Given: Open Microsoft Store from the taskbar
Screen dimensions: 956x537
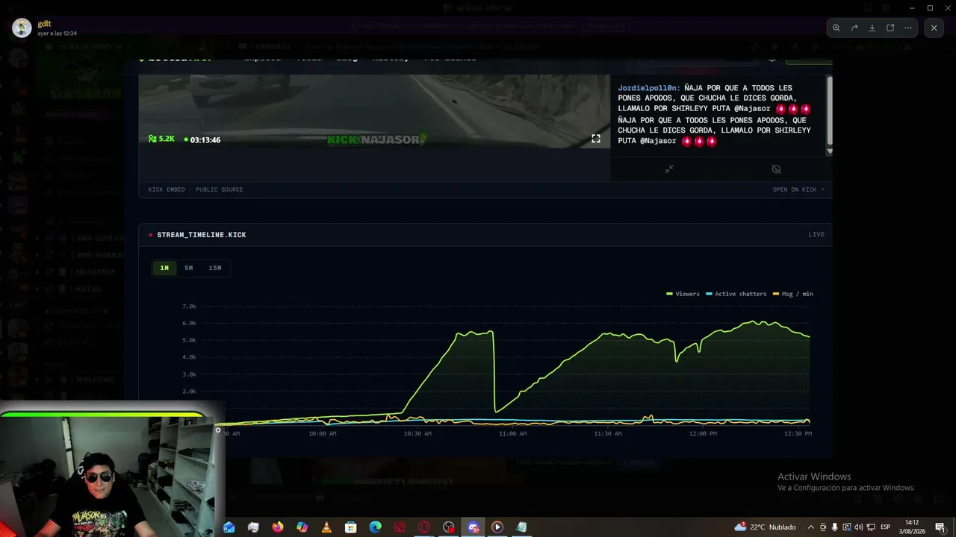Looking at the screenshot, I should point(351,527).
